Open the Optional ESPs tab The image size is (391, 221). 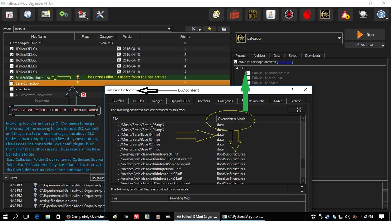[180, 101]
